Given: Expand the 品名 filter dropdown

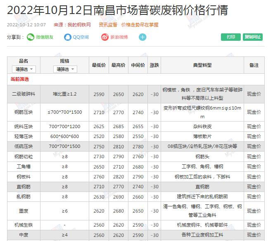Looking at the screenshot, I should (x=24, y=69).
